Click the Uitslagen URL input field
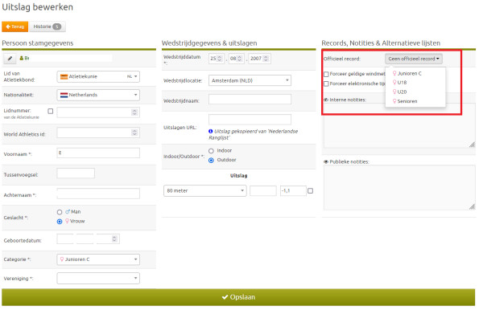This screenshot has width=483, height=314. coord(250,120)
